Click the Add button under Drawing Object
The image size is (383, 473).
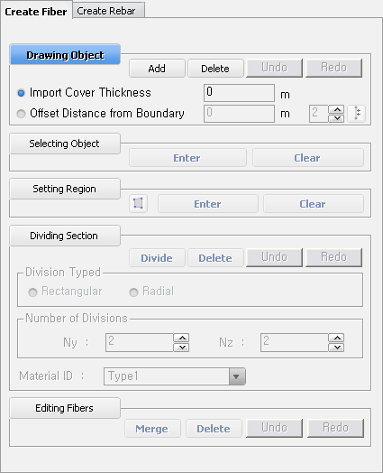point(157,69)
